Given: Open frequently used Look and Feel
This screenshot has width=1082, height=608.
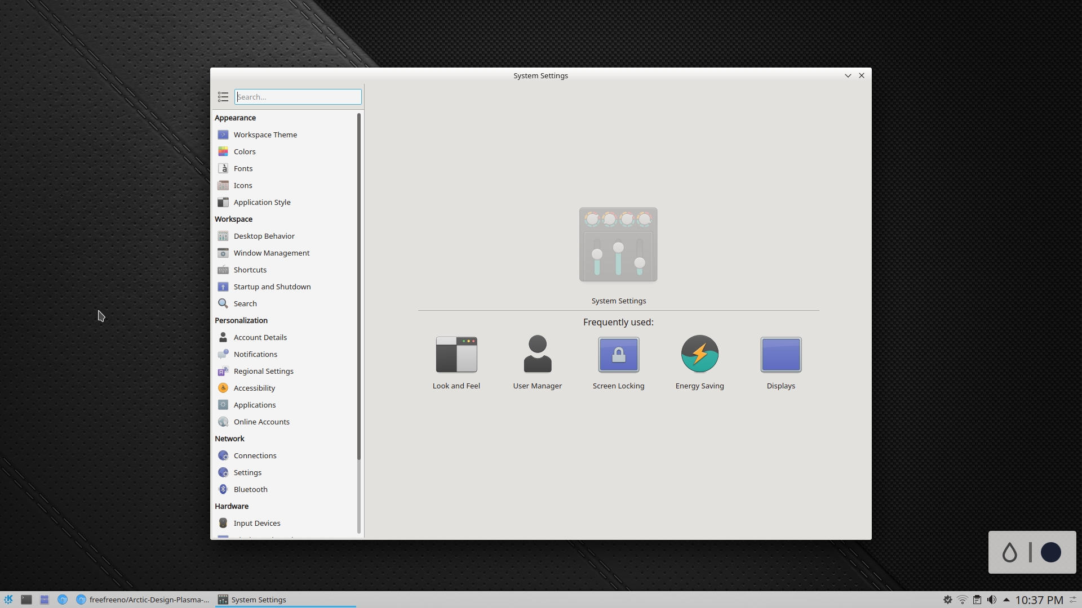Looking at the screenshot, I should [x=456, y=362].
